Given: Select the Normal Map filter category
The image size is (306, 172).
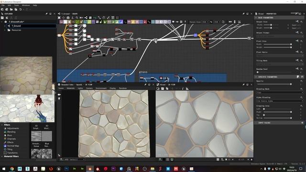Looking at the screenshot, I should (x=13, y=146).
